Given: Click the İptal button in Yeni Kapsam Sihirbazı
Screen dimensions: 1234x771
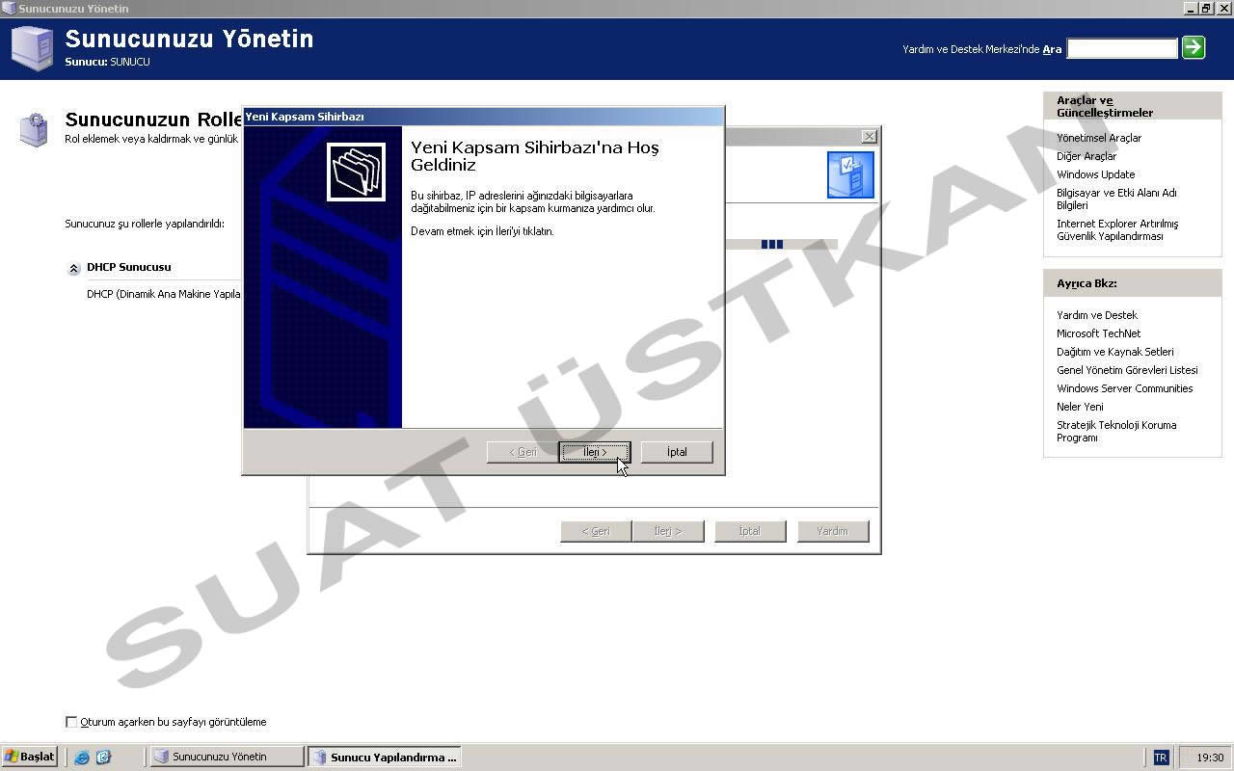Looking at the screenshot, I should click(x=677, y=452).
